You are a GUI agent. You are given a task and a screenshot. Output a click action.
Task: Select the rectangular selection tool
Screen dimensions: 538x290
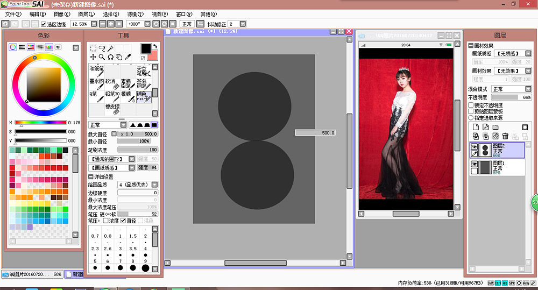[x=93, y=48]
